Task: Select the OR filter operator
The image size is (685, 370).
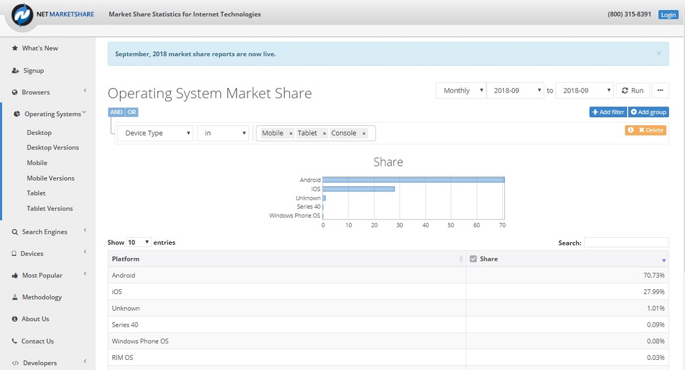Action: coord(132,112)
